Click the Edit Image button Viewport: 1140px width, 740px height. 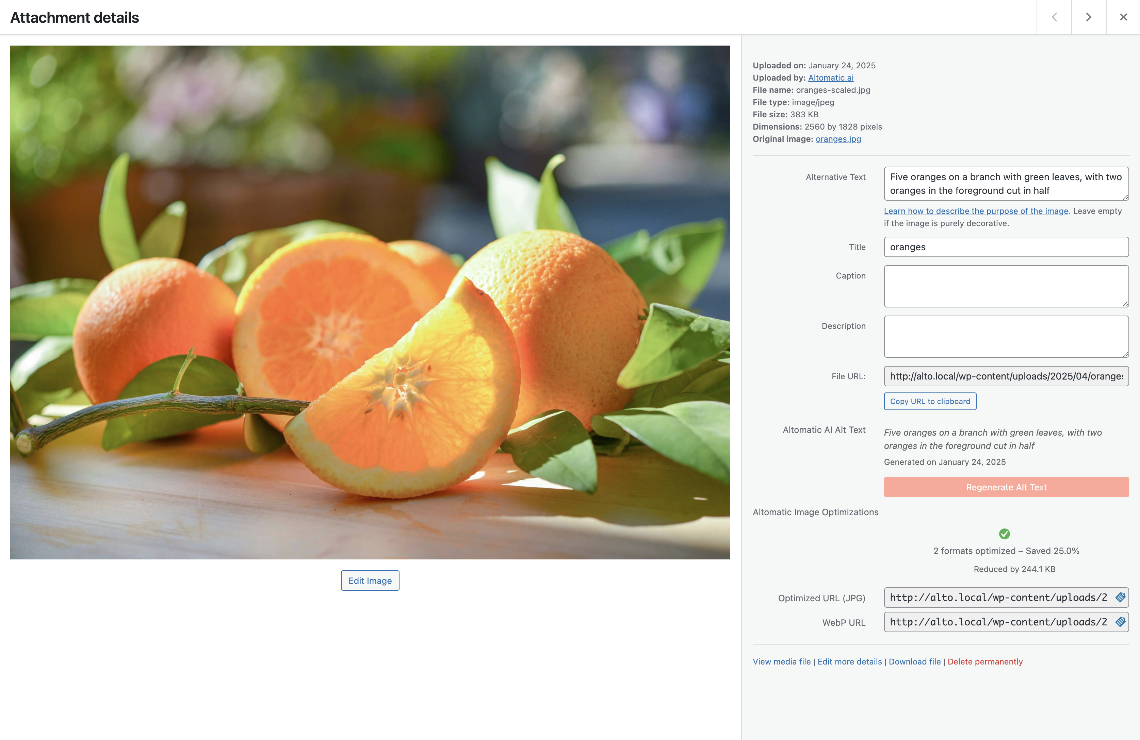click(370, 581)
